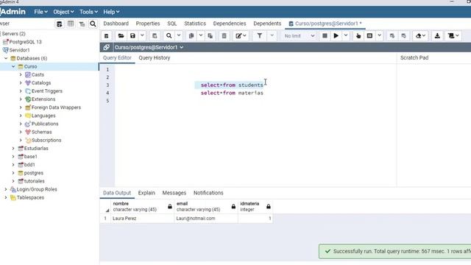Viewport: 471px width, 265px height.
Task: Open the Edit pencil dropdown
Action: (x=241, y=36)
